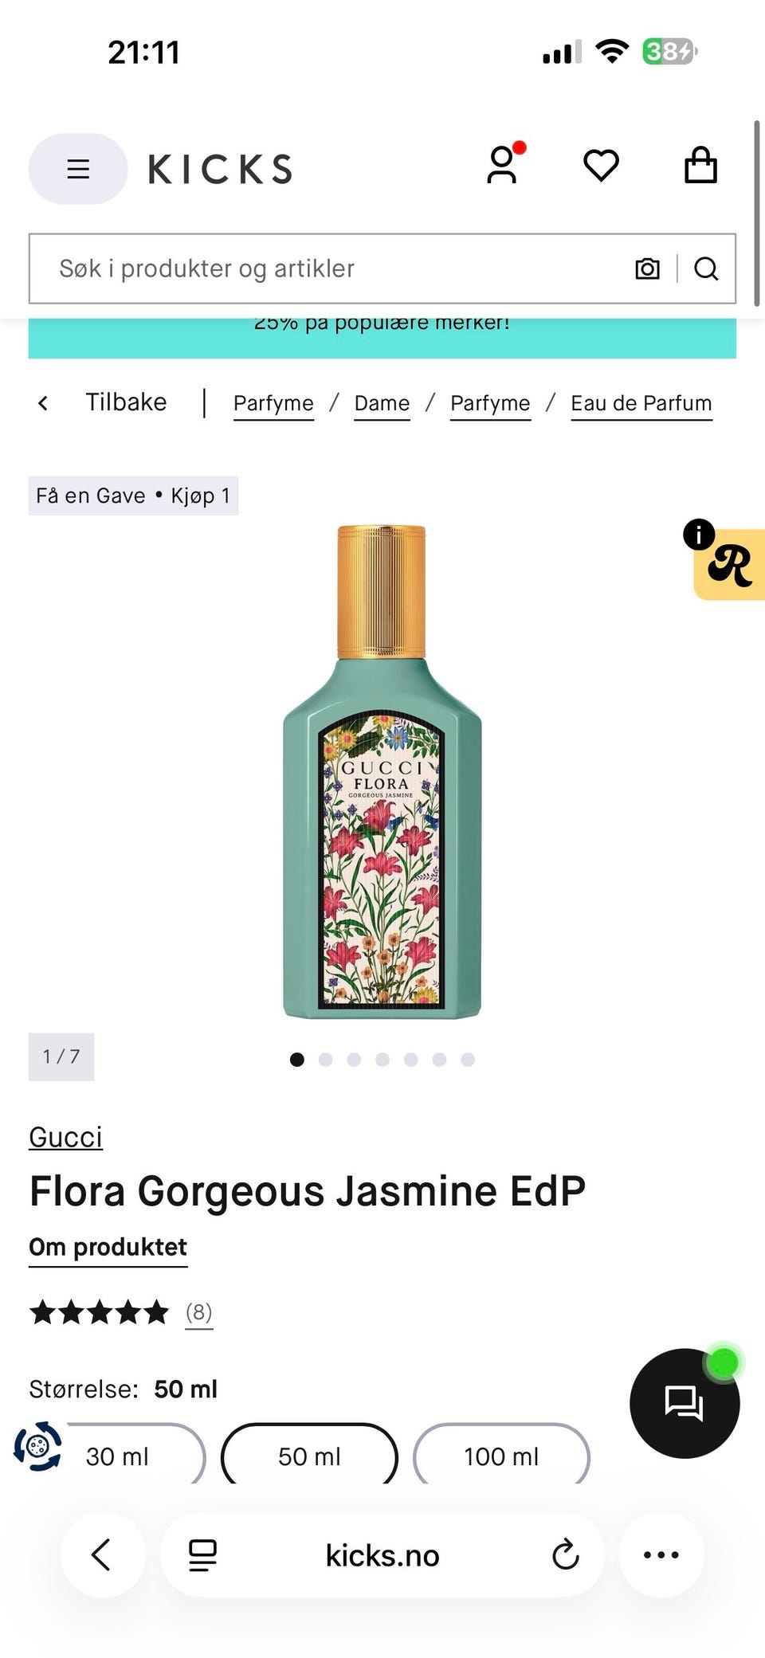
Task: Open the Dame breadcrumb link
Action: pyautogui.click(x=382, y=404)
